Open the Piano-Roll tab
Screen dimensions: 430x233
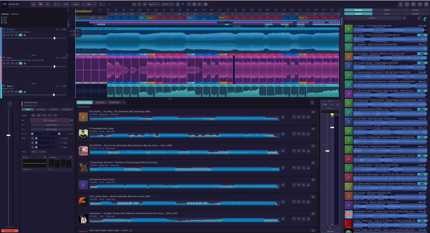click(114, 102)
